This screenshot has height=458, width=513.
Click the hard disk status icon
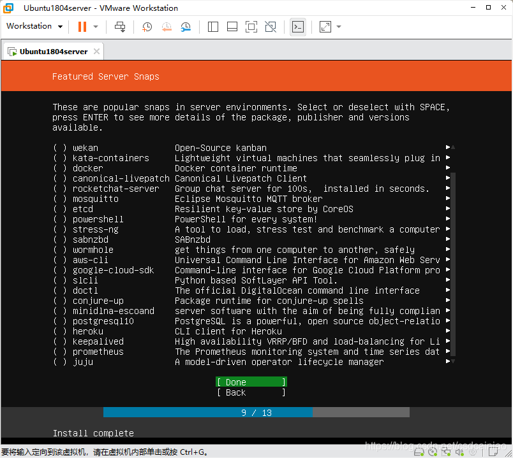click(x=419, y=452)
